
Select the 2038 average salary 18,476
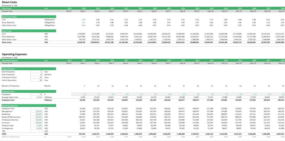281,97
